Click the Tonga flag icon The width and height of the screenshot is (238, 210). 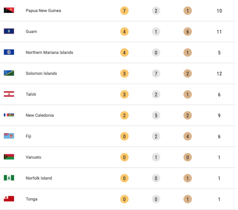tap(9, 199)
